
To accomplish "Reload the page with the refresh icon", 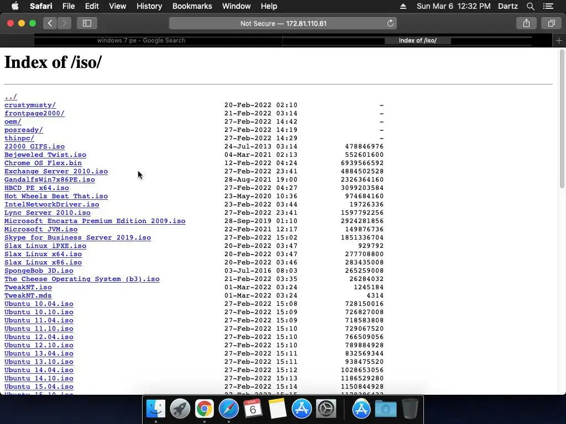I will pyautogui.click(x=390, y=23).
